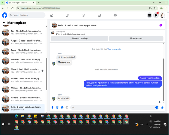Open the conversation with Angela

[23, 42]
